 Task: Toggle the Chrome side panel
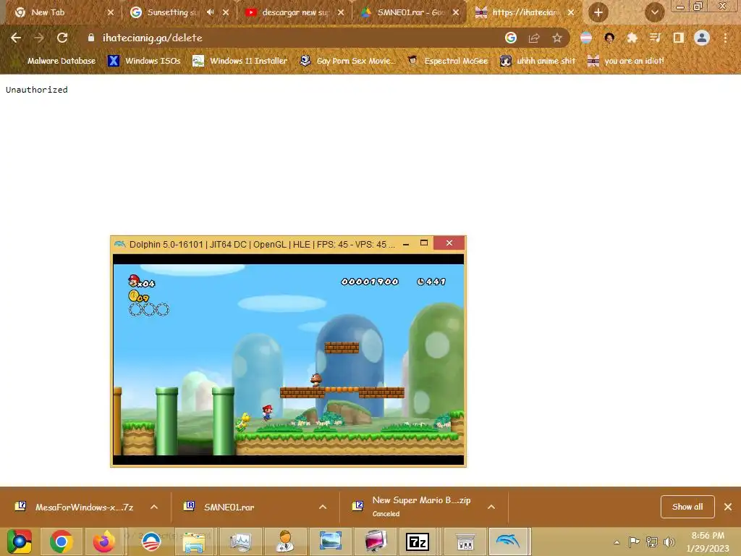(678, 38)
